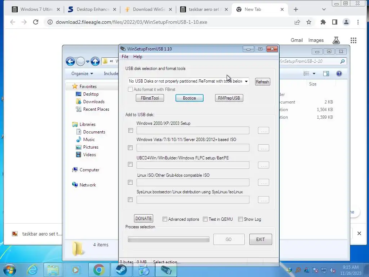Open Chrome side panel icon
This screenshot has width=369, height=277.
335,22
